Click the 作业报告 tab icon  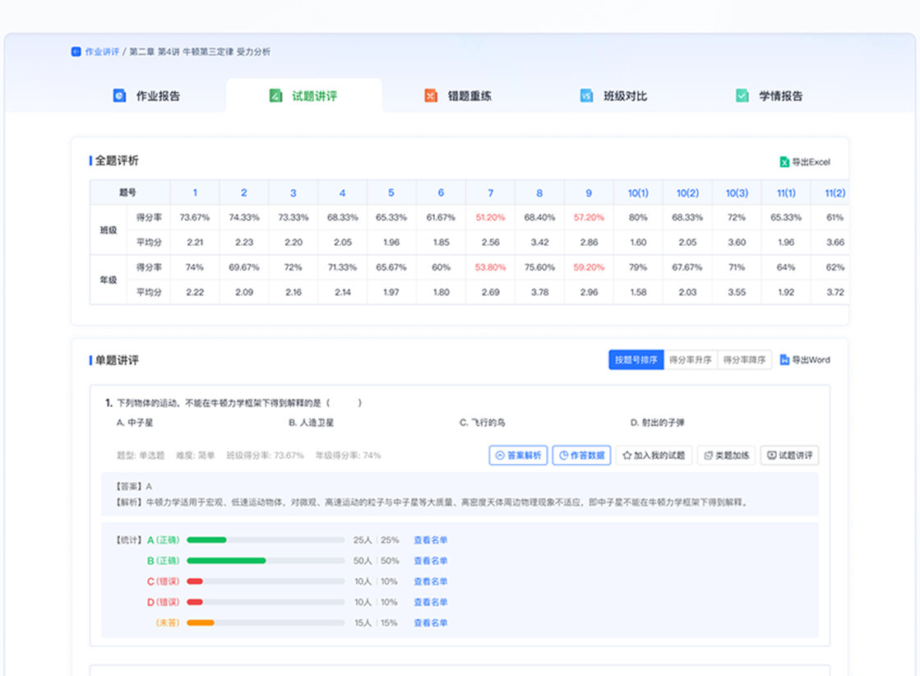pyautogui.click(x=120, y=95)
